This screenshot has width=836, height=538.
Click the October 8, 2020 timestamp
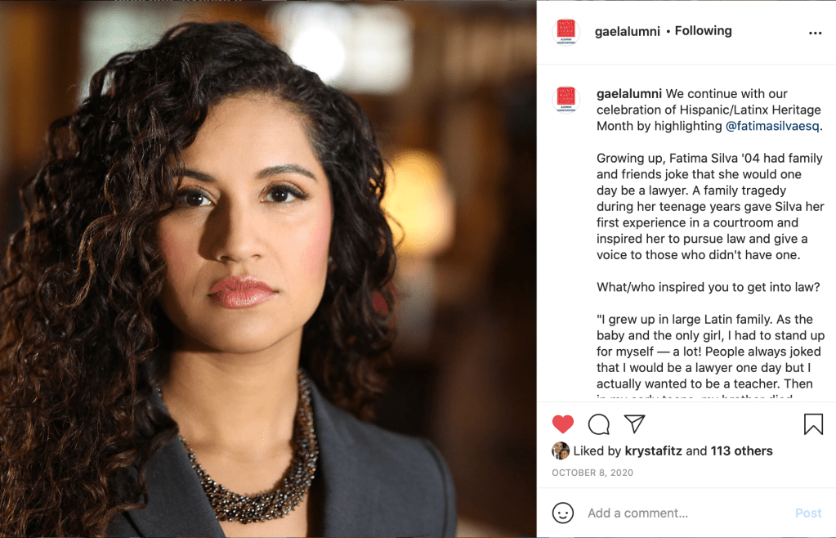[592, 473]
